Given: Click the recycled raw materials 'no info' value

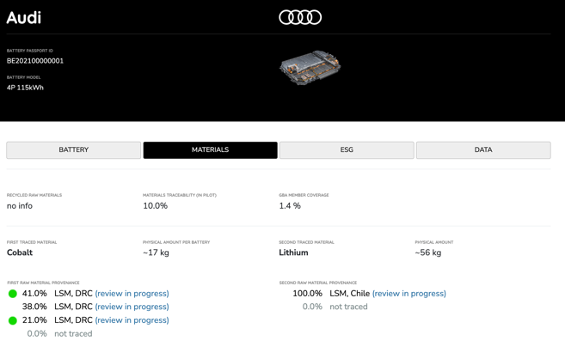Looking at the screenshot, I should [20, 206].
